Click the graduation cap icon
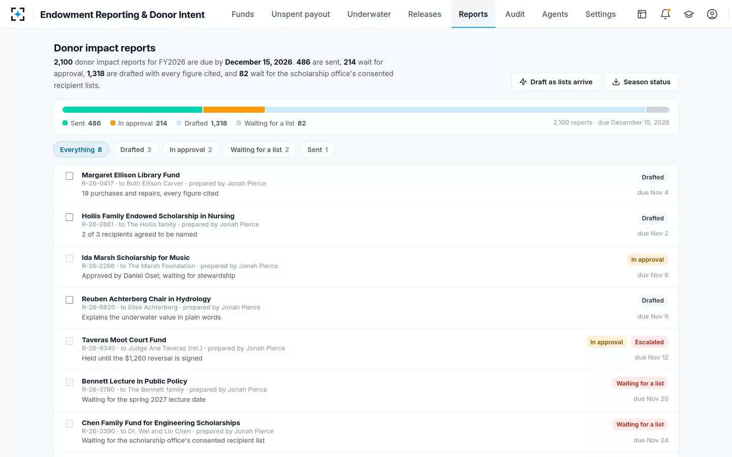 [x=689, y=14]
